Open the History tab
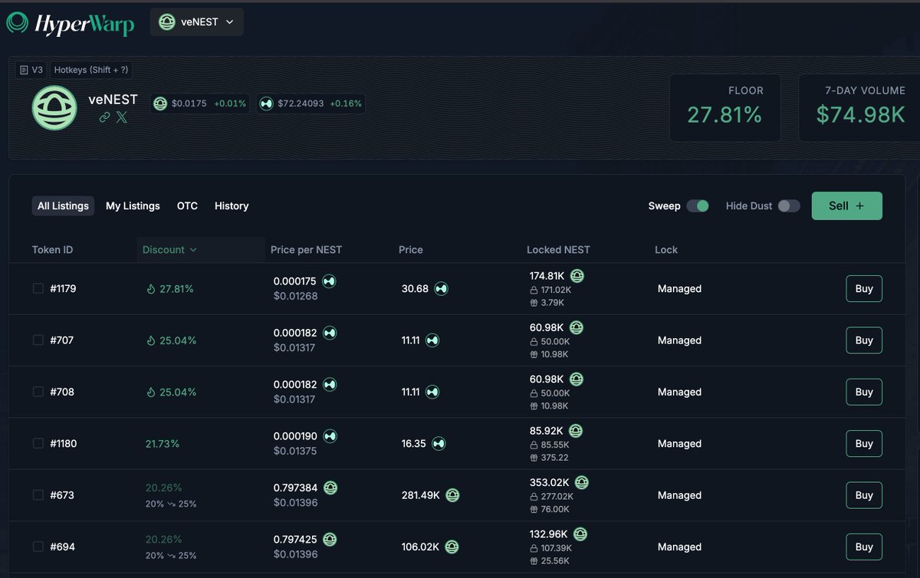 point(232,205)
